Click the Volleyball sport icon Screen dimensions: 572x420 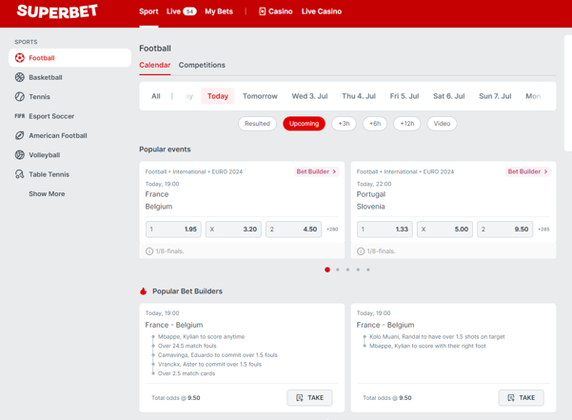20,154
